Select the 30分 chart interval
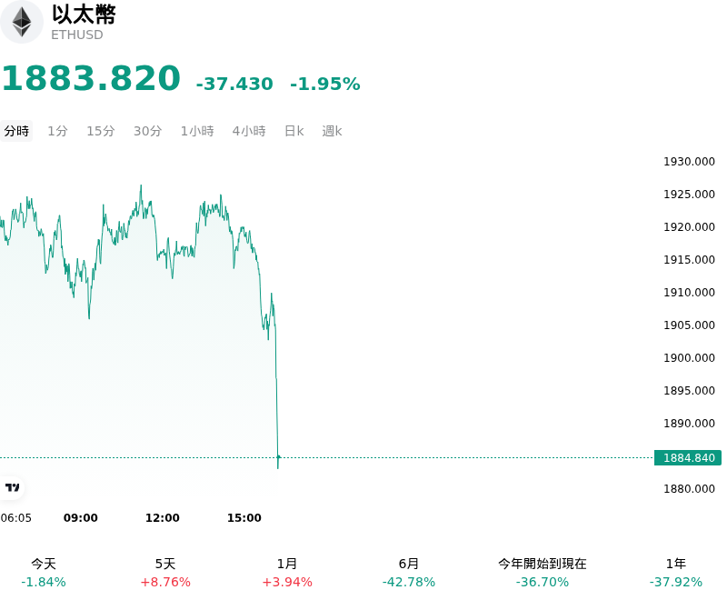This screenshot has width=727, height=600. 147,131
